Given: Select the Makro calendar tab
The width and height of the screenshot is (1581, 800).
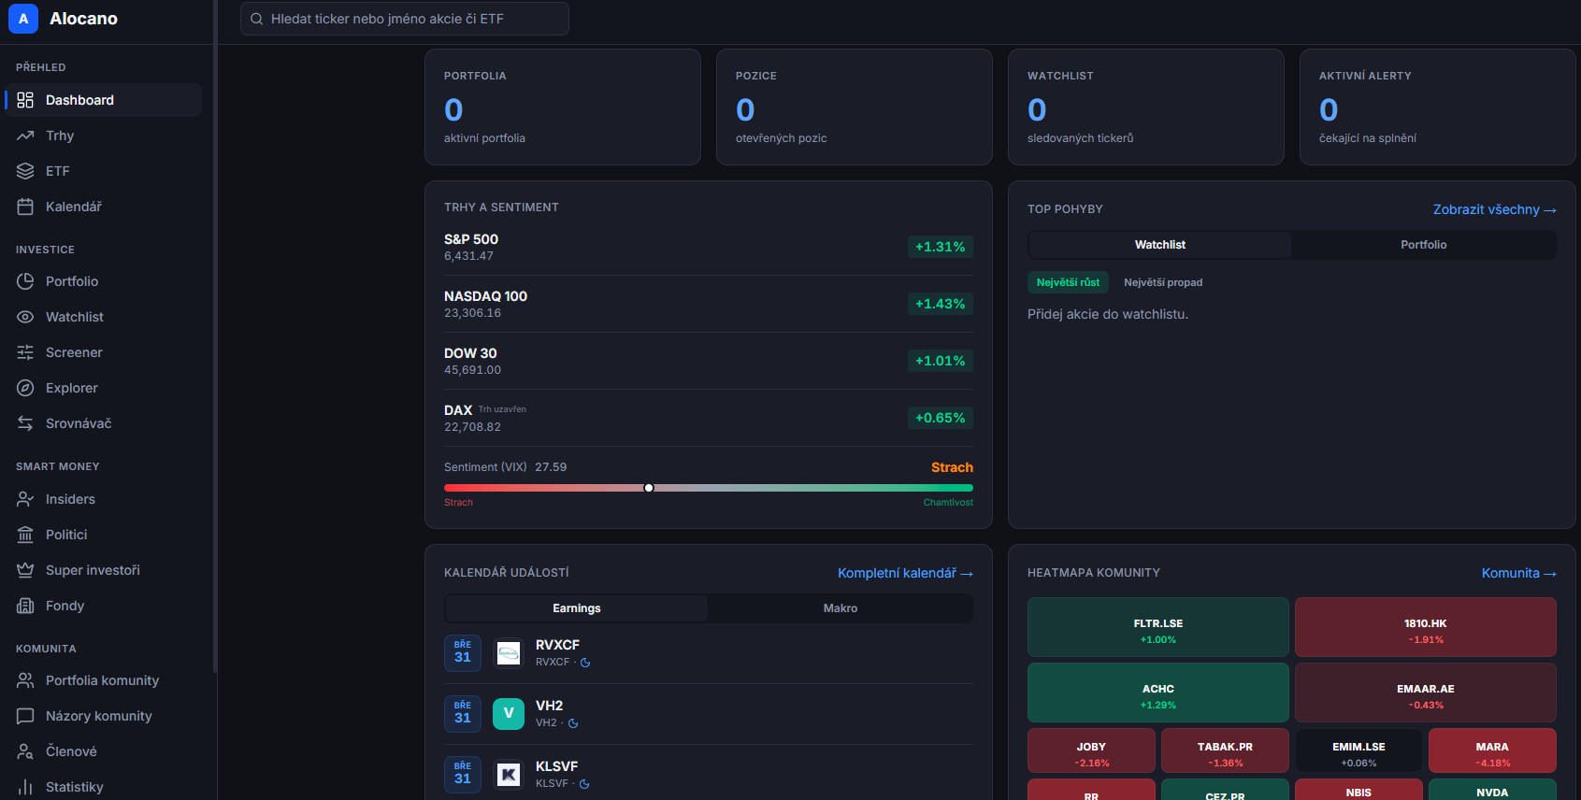Looking at the screenshot, I should pos(840,608).
